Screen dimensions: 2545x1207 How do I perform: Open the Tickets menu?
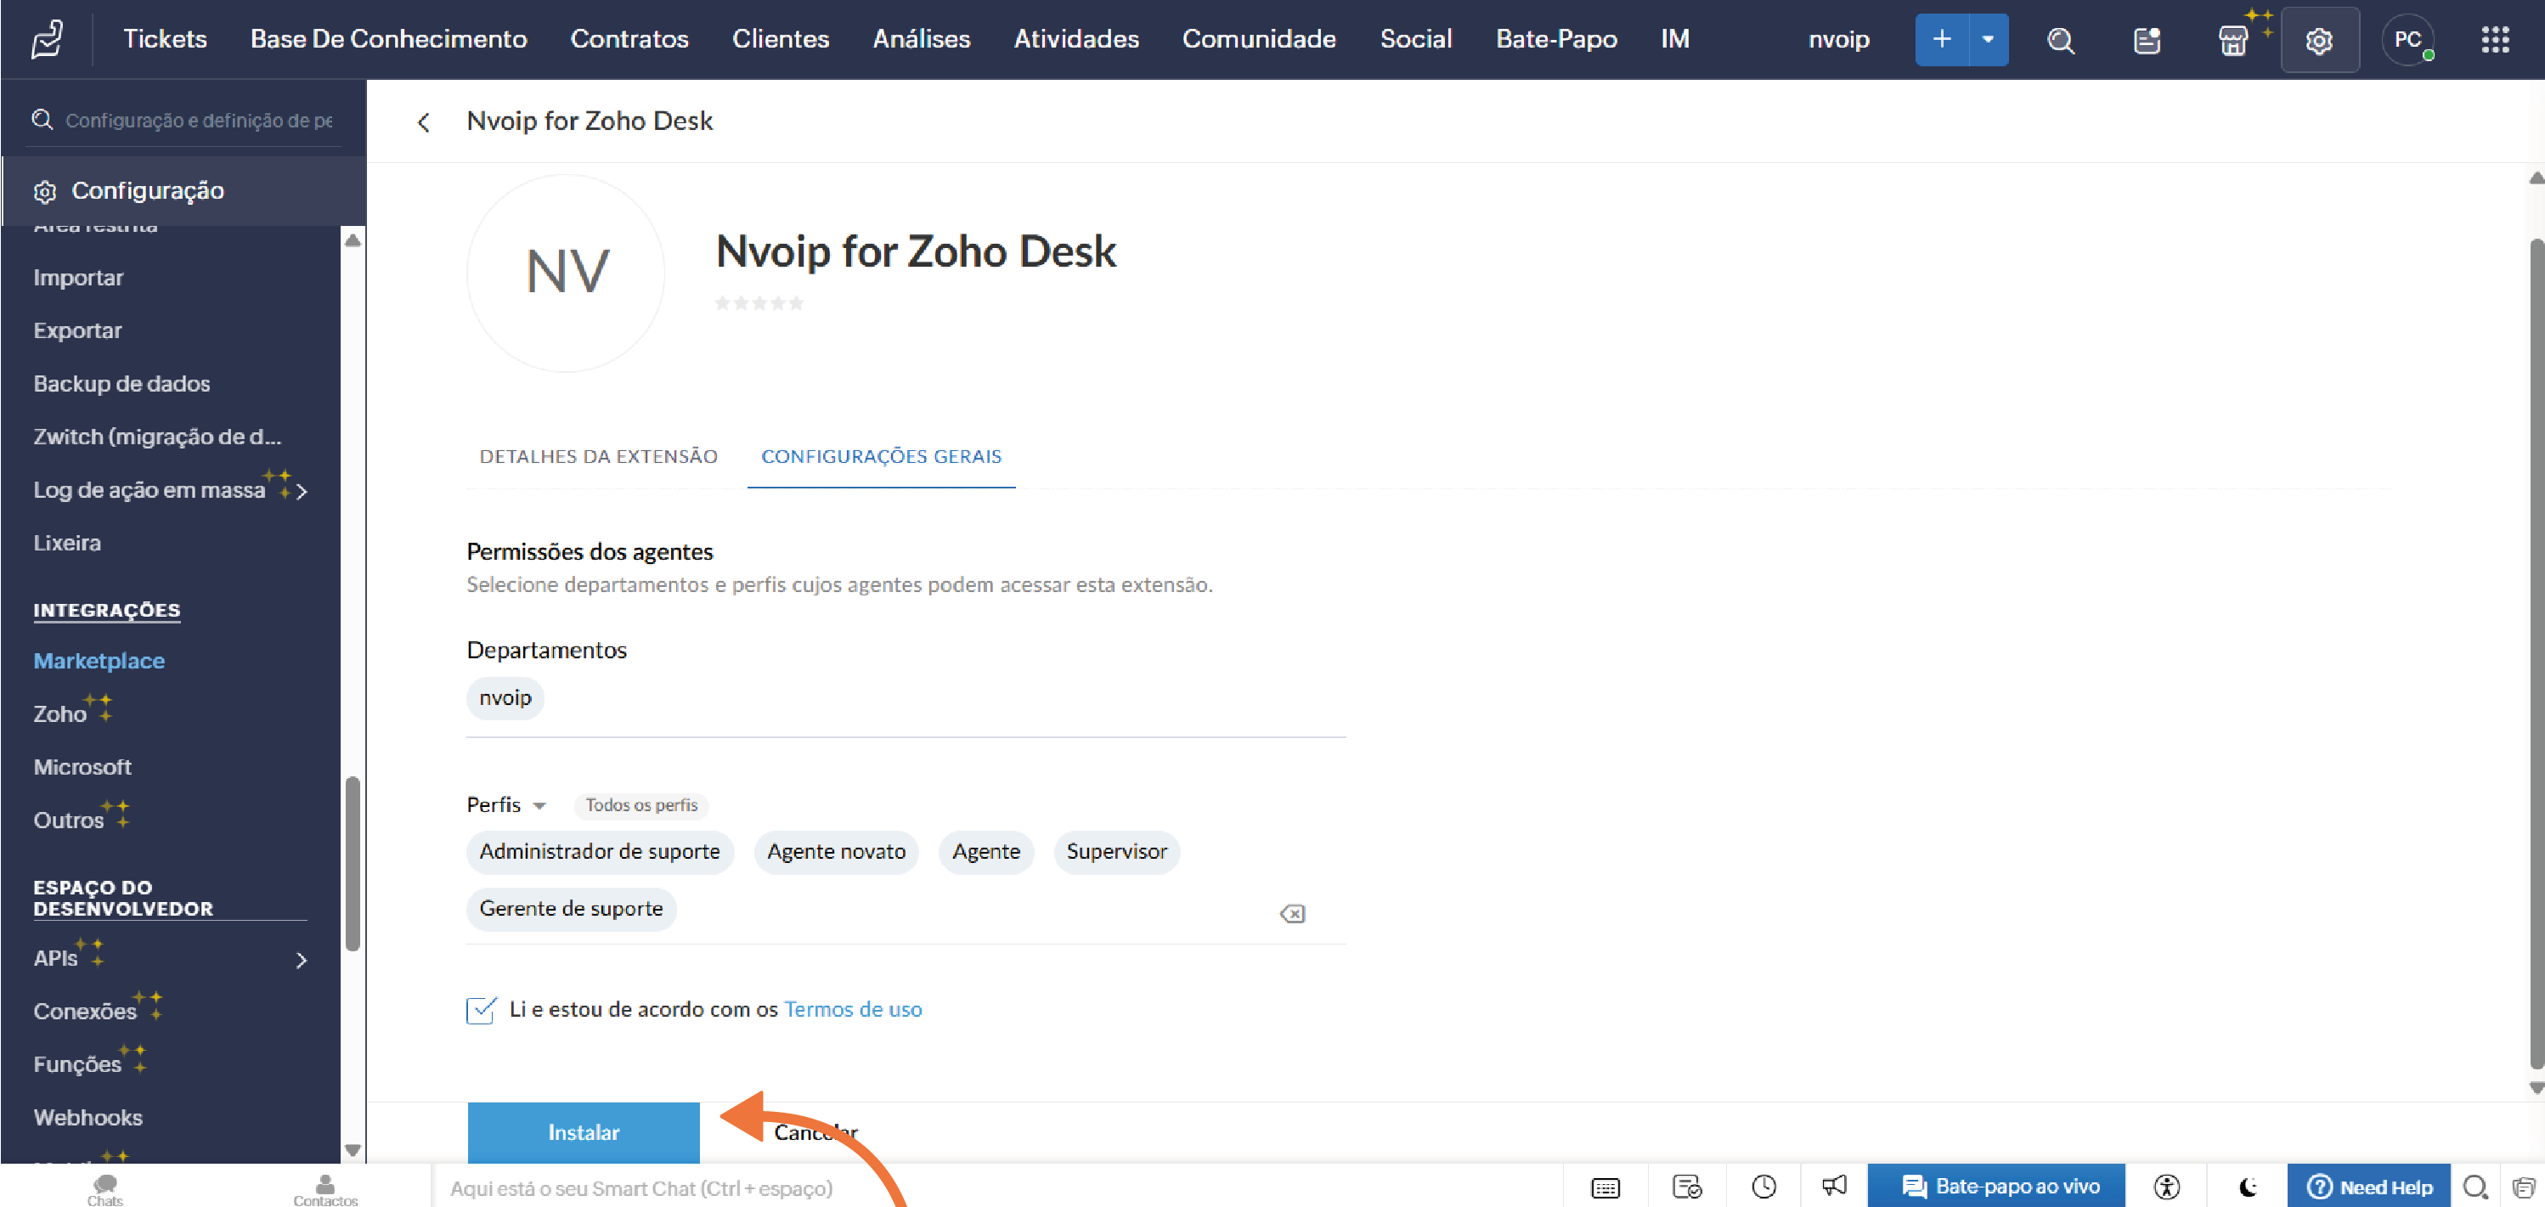pos(164,40)
